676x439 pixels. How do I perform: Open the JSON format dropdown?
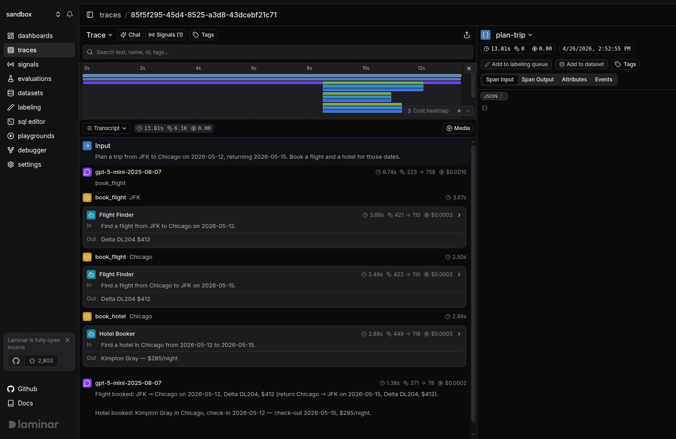point(494,96)
